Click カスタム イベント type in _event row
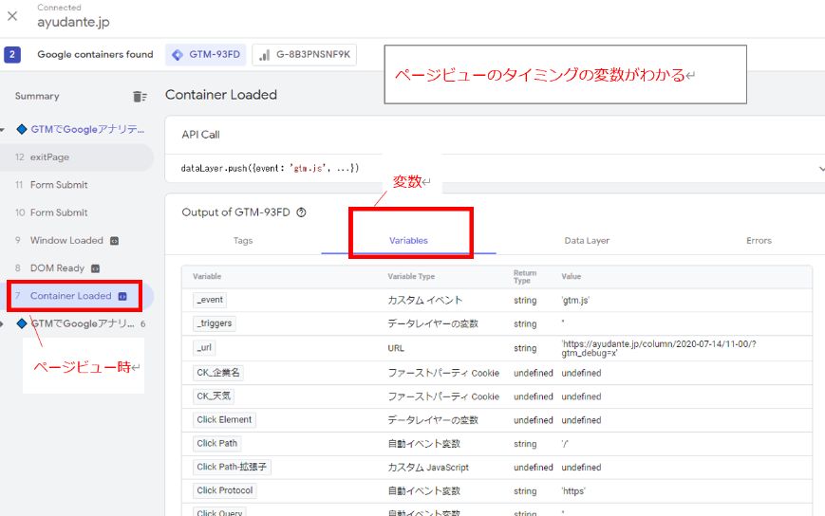This screenshot has width=825, height=516. [425, 301]
